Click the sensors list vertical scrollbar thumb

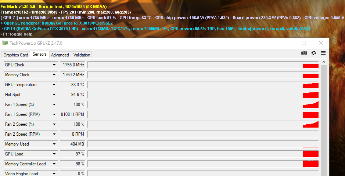point(324,120)
